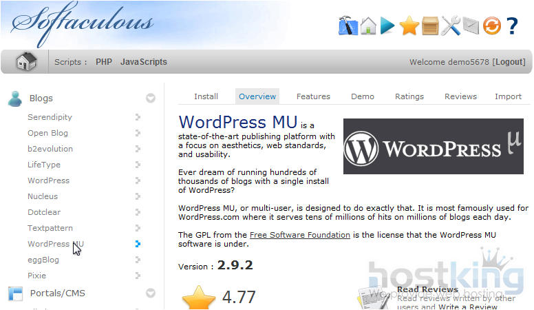The width and height of the screenshot is (534, 310).
Task: Switch to the Install tab
Action: tap(206, 96)
